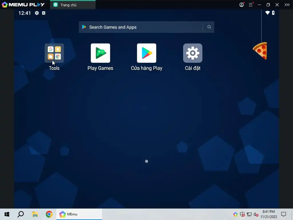Open the Windows notification center
293x220 pixels.
click(284, 214)
